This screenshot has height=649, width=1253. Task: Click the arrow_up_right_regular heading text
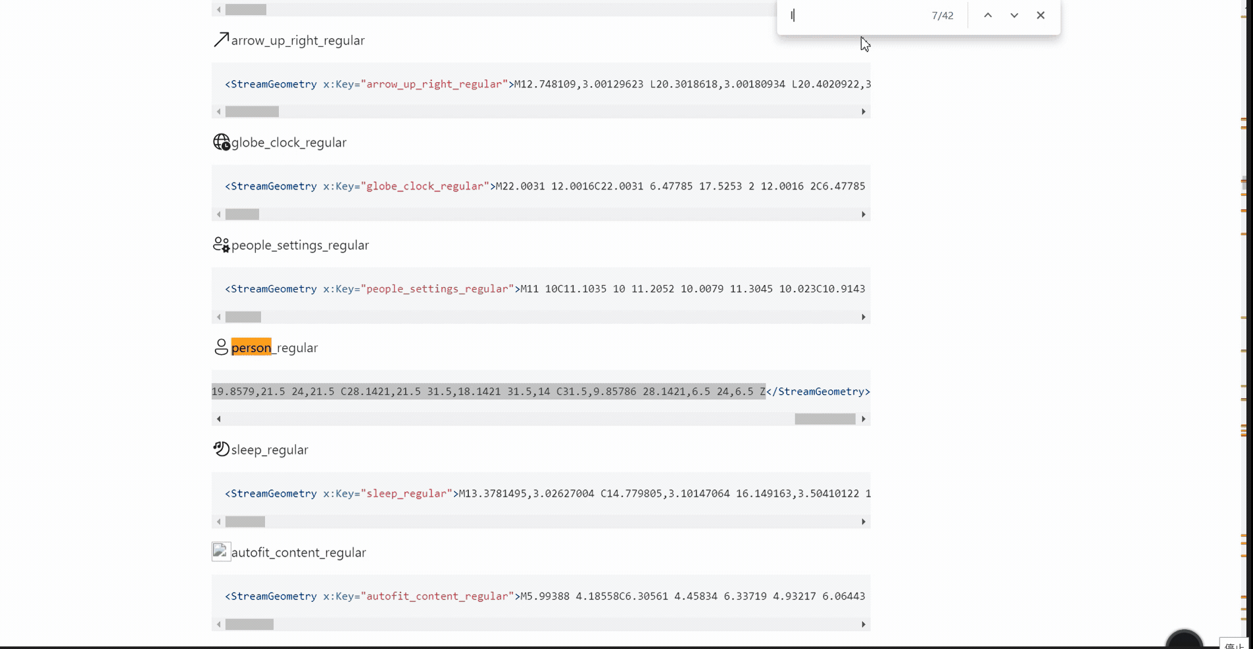click(298, 41)
